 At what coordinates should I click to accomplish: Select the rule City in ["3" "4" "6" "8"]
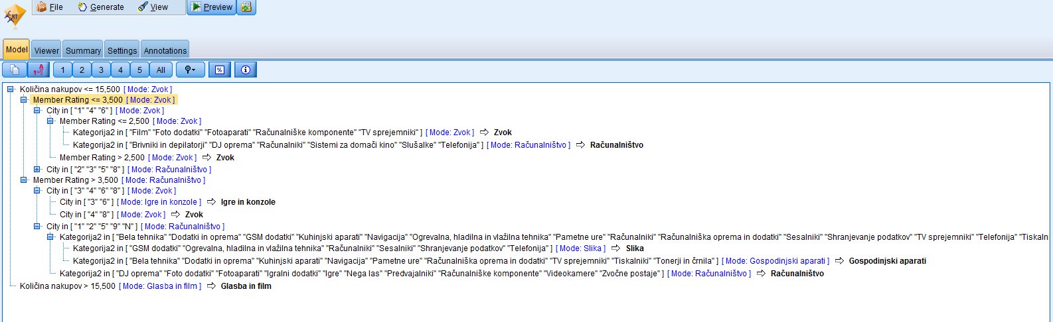tap(111, 191)
